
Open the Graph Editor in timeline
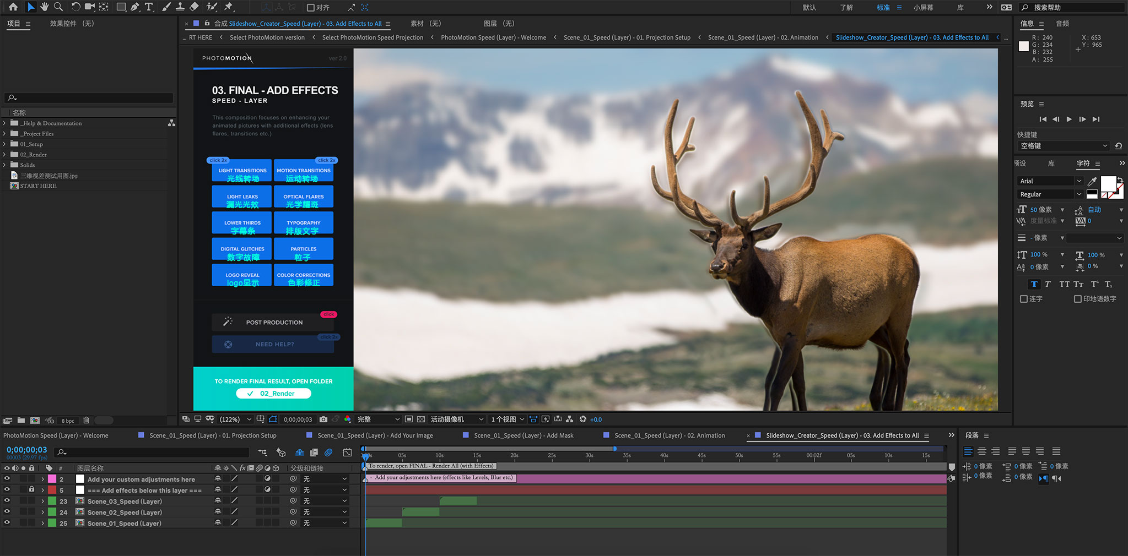[347, 453]
